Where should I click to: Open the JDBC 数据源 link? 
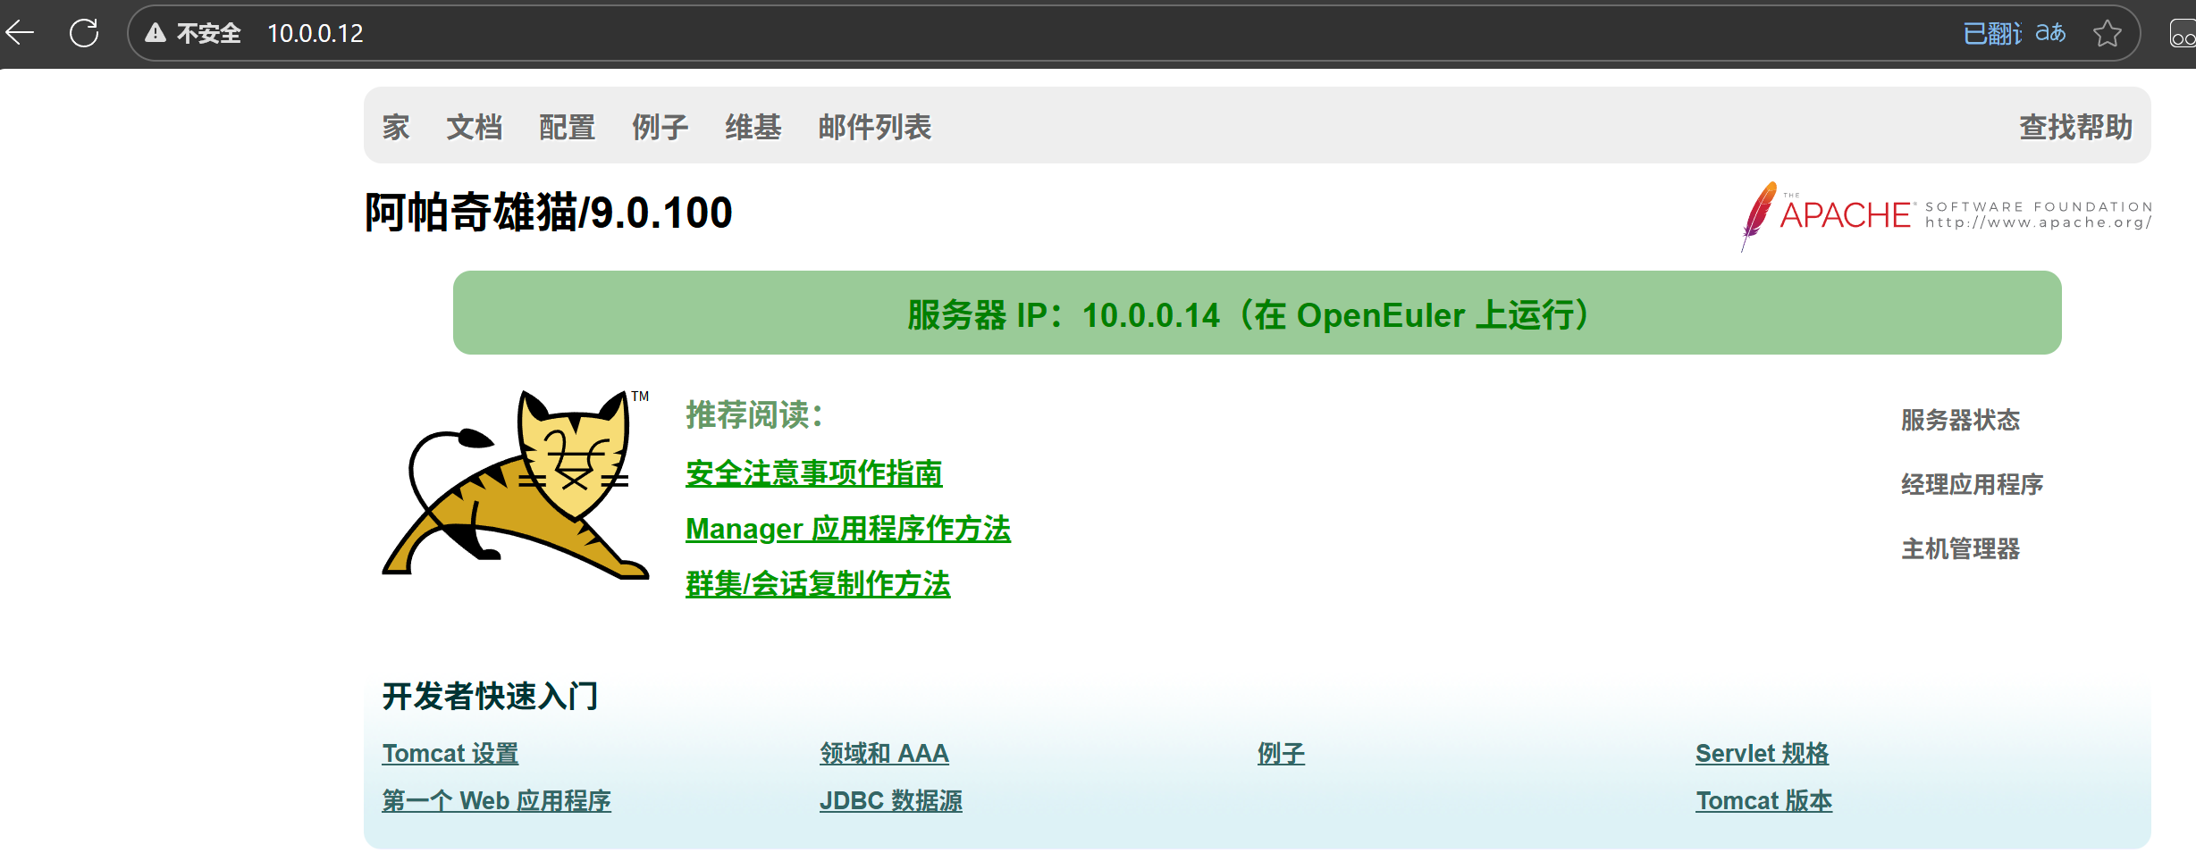tap(890, 800)
